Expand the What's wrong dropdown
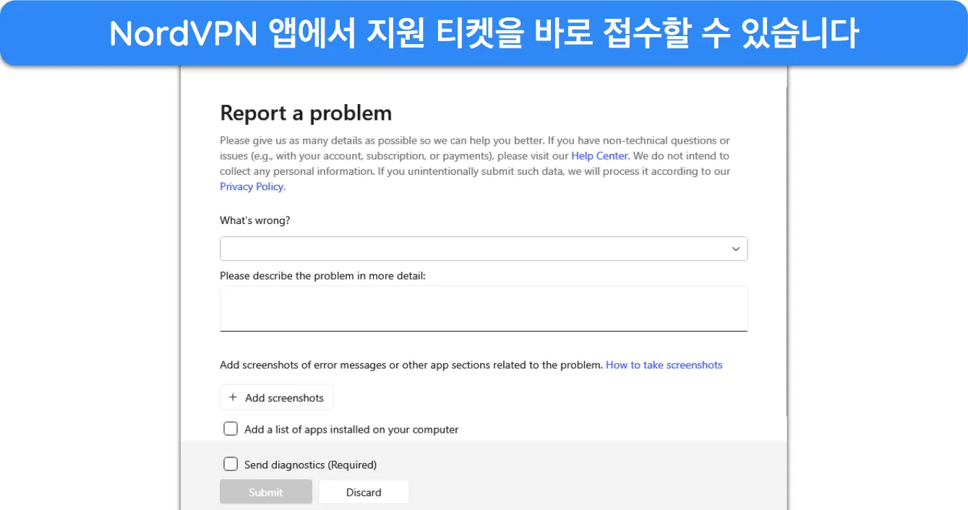The height and width of the screenshot is (510, 968). coord(484,248)
